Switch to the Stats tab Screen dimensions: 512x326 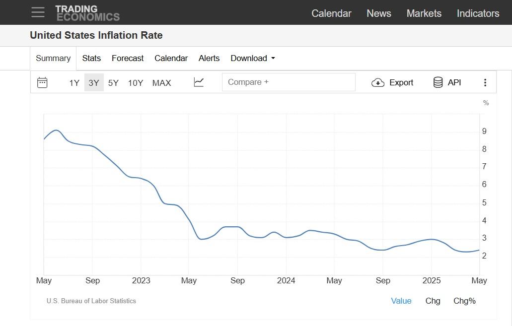point(91,58)
